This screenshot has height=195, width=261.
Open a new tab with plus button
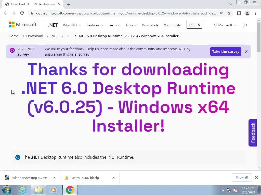pyautogui.click(x=69, y=4)
